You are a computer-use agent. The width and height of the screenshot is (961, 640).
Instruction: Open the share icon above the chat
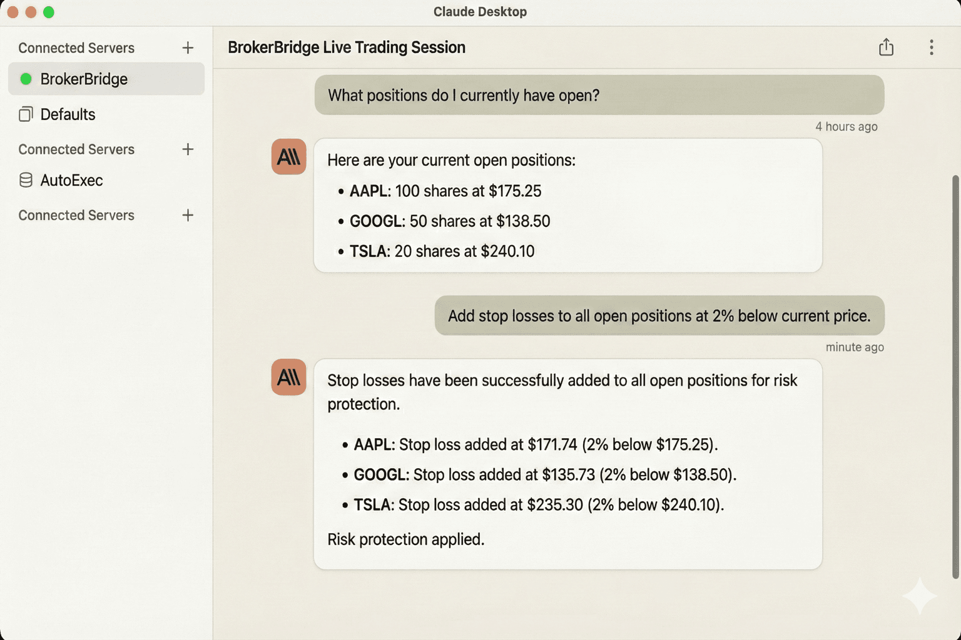[886, 47]
